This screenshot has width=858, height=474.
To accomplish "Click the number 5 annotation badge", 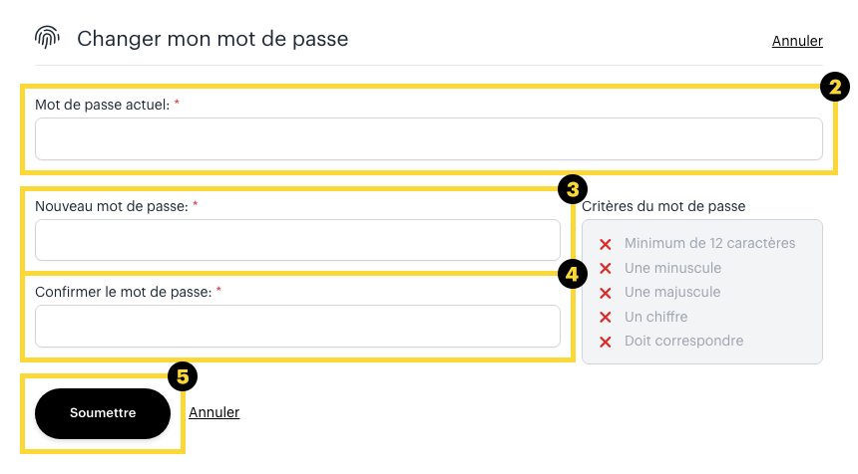I will 183,375.
